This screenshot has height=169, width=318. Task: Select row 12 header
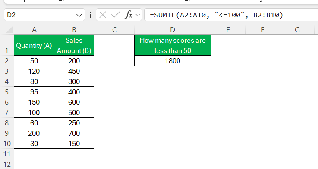coord(7,164)
